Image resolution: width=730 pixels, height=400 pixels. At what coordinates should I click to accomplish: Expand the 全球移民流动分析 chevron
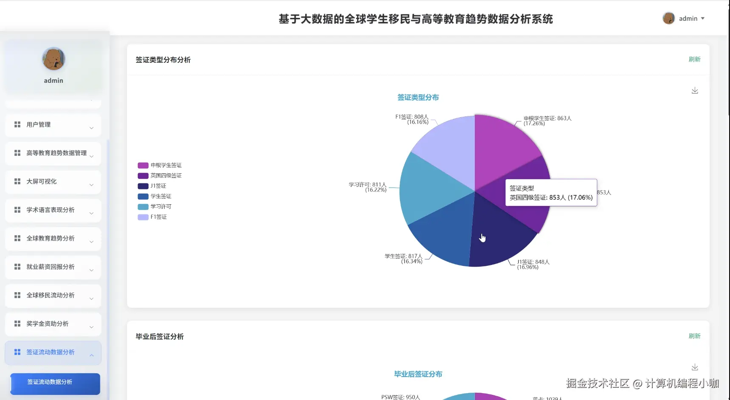[91, 299]
